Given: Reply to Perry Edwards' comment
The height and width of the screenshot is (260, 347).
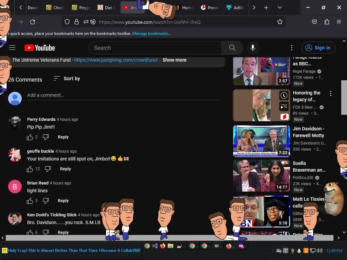Looking at the screenshot, I should 63,137.
